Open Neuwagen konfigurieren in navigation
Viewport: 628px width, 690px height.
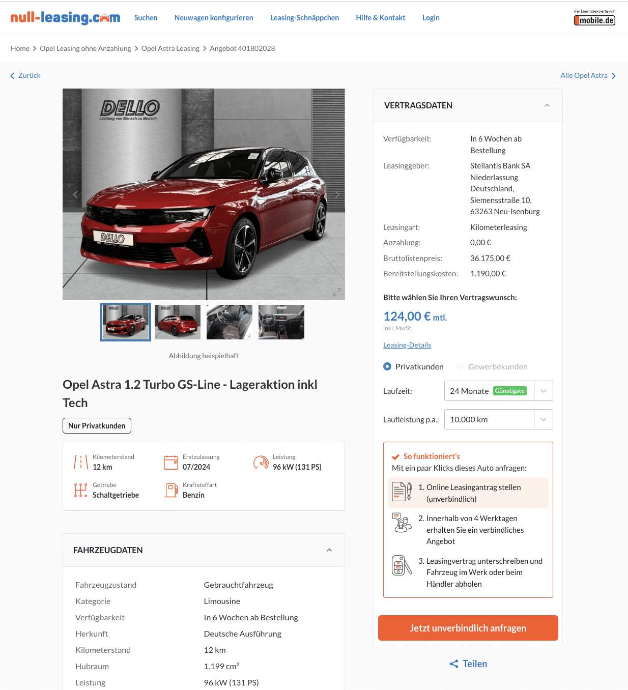[x=214, y=18]
